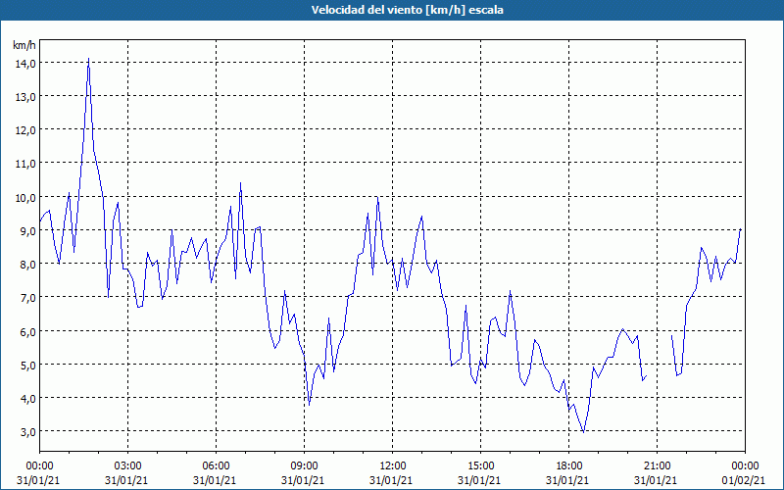The image size is (784, 490).
Task: Click the 8,0 y-axis label
Action: (28, 265)
